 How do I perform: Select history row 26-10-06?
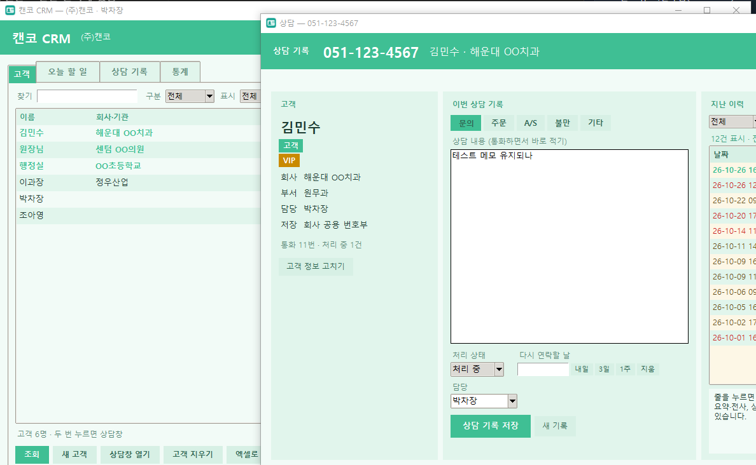733,292
